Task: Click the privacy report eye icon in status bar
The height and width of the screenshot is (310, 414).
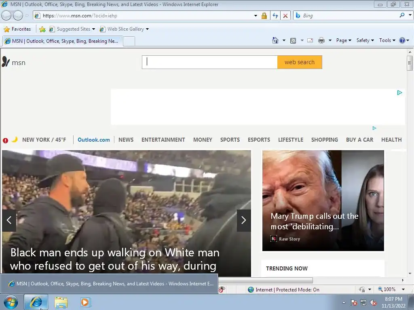Action: 222,289
